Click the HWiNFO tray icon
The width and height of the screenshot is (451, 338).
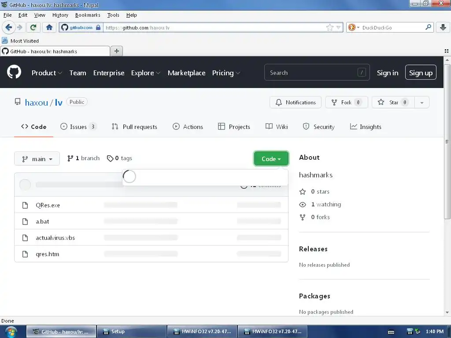(410, 332)
